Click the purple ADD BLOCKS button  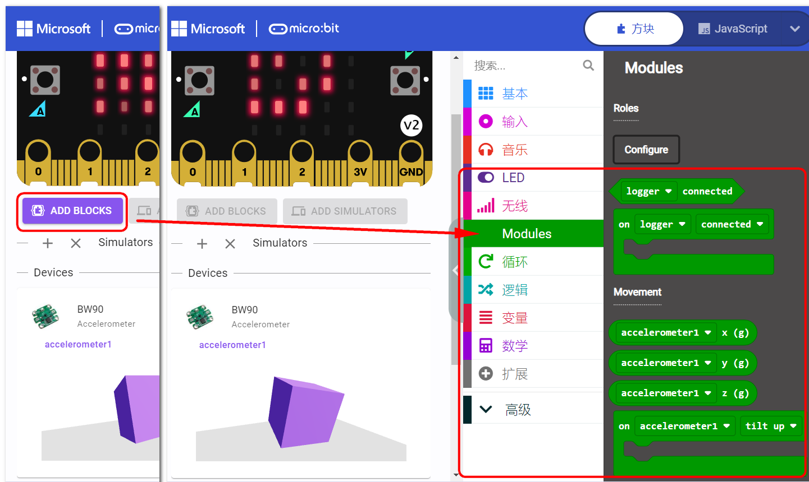point(72,211)
